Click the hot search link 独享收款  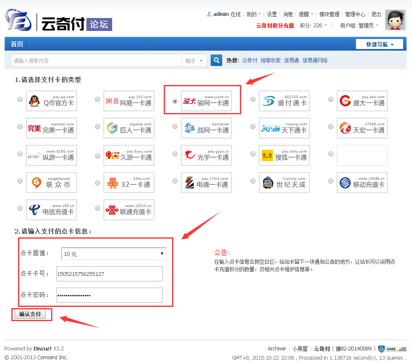(x=270, y=60)
